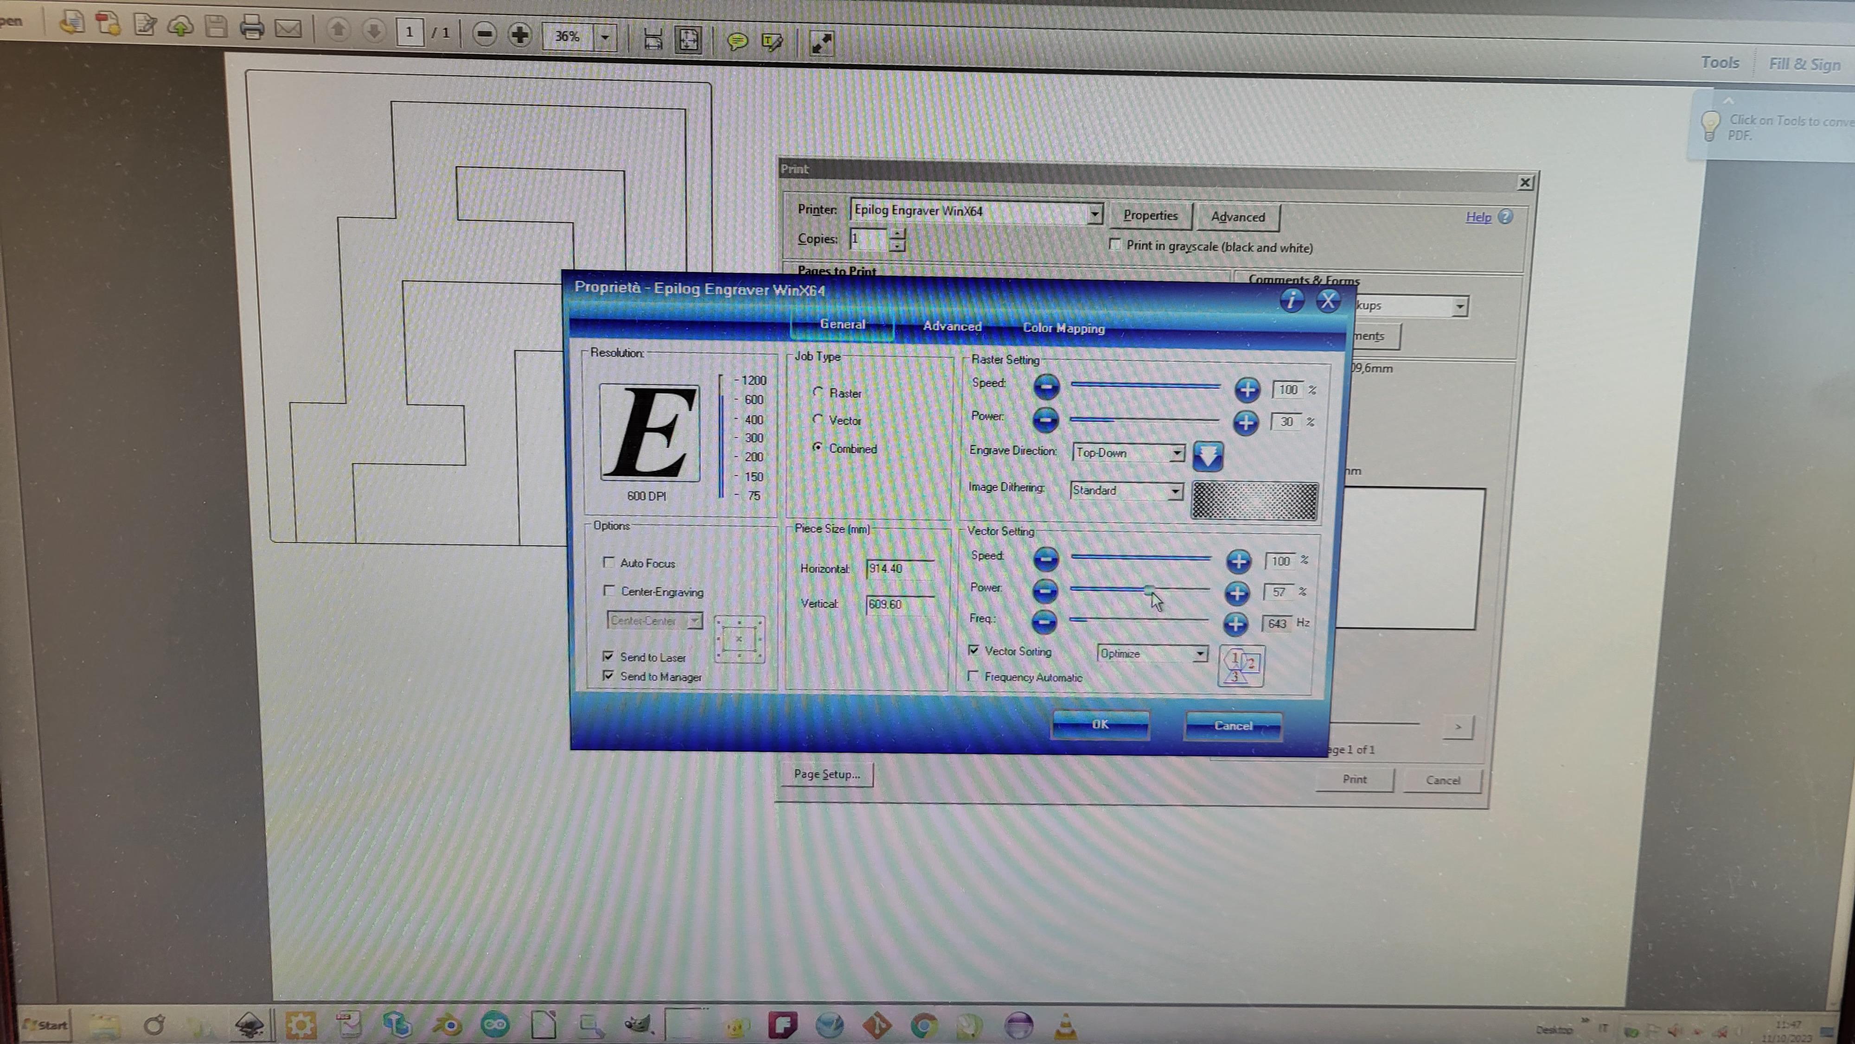Screen dimensions: 1855x1044
Task: Switch to the Color Mapping tab
Action: [x=1063, y=328]
